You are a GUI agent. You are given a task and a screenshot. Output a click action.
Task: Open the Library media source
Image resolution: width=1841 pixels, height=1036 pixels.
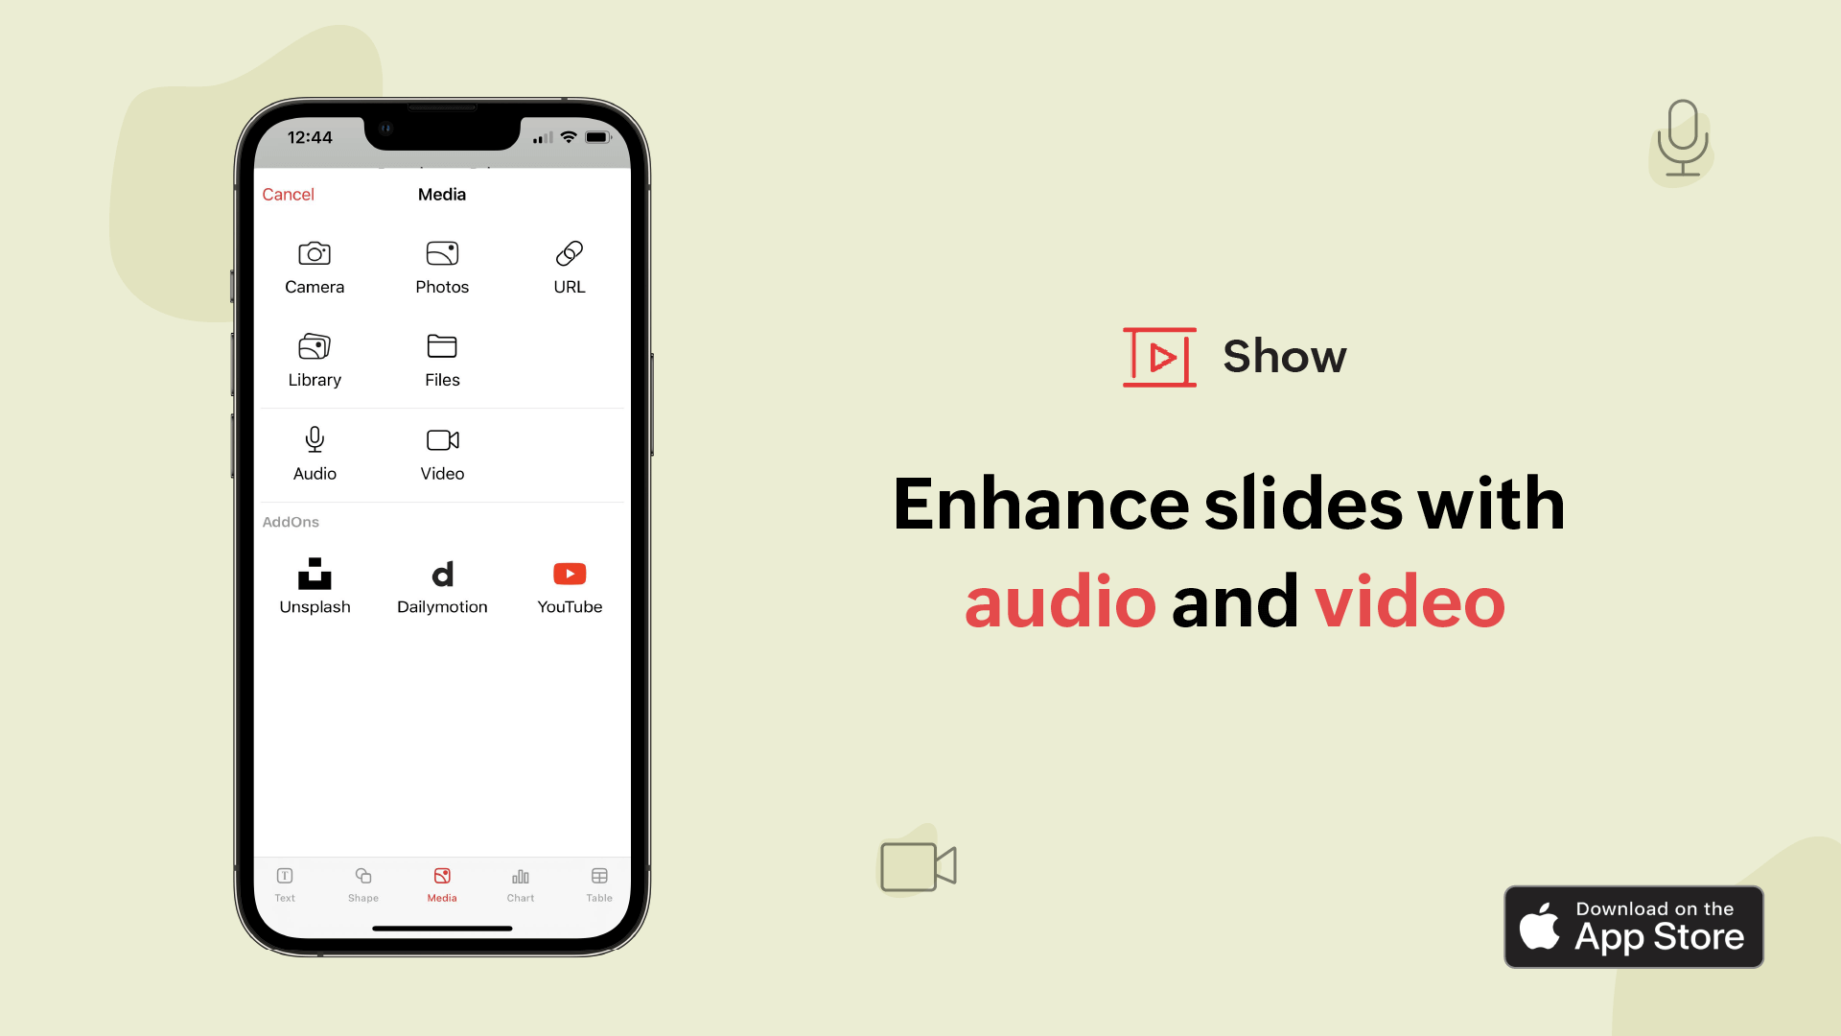click(315, 358)
